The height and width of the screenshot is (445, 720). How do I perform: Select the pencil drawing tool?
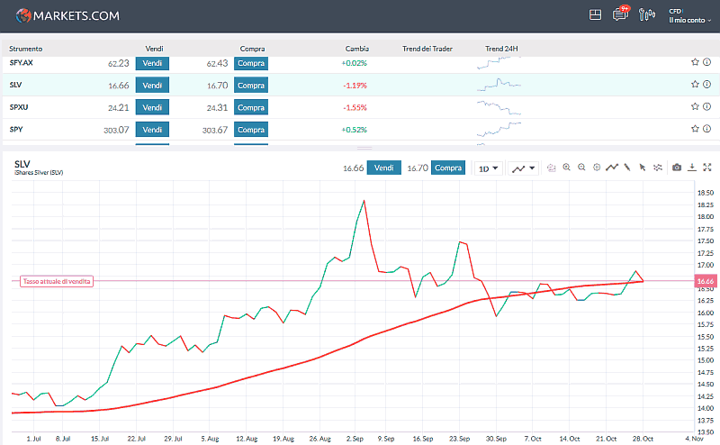[x=627, y=168]
